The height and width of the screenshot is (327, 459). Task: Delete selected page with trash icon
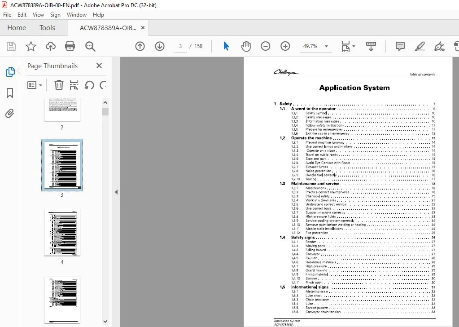click(59, 85)
